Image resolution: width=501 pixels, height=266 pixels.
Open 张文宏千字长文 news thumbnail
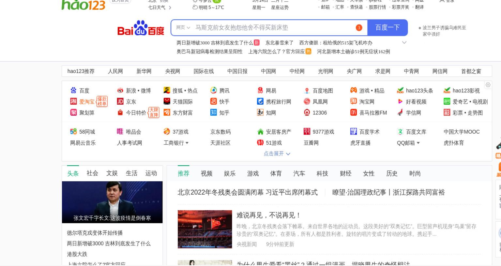pyautogui.click(x=112, y=202)
